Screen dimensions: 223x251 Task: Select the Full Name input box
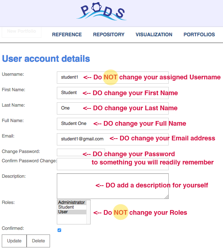[x=74, y=124]
